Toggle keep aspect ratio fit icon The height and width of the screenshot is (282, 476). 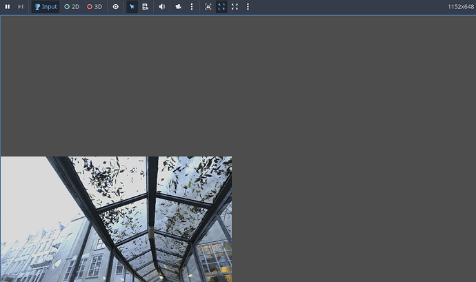221,7
